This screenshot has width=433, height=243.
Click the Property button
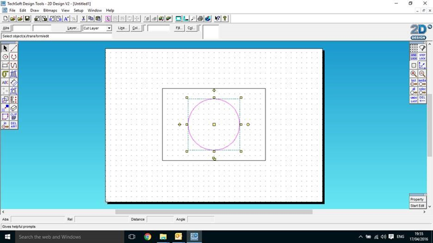(417, 199)
